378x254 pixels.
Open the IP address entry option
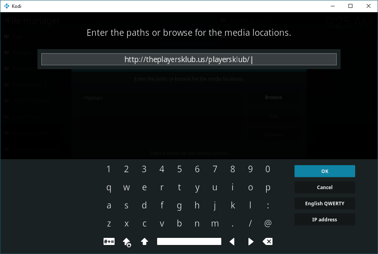[324, 219]
